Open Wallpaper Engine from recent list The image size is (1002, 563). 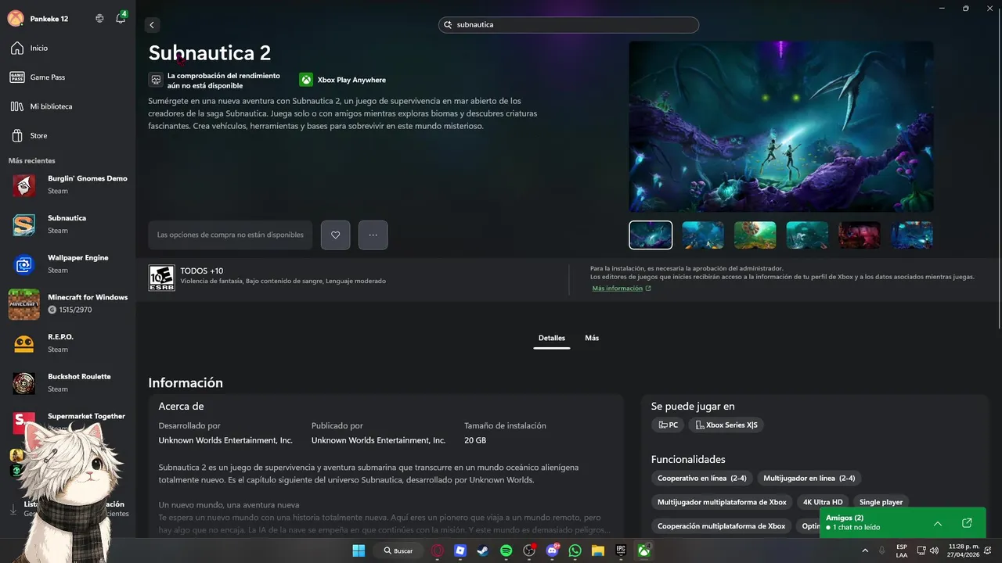(x=68, y=264)
